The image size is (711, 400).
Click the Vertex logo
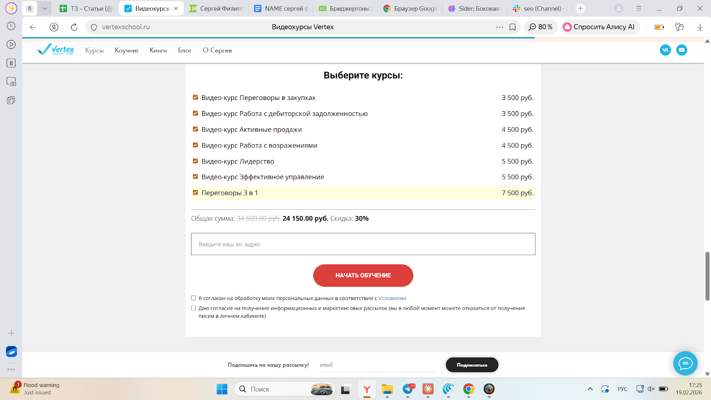[56, 50]
